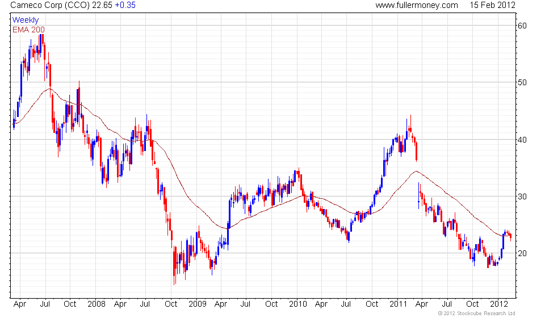The height and width of the screenshot is (318, 545).
Task: Click the 20 price axis label
Action: [522, 253]
